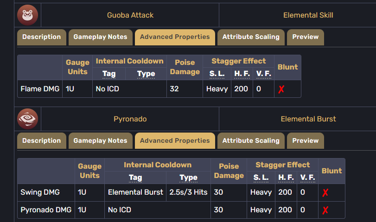Click the Pyronado title link
The image size is (376, 222).
130,119
